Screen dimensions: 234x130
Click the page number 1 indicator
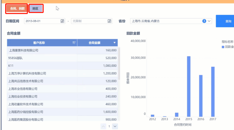tap(109, 127)
